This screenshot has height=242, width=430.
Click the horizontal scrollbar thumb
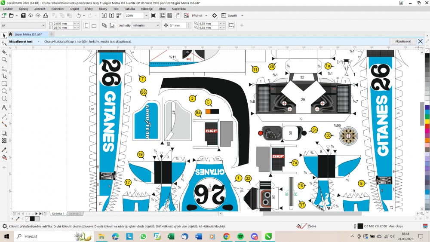pos(312,214)
